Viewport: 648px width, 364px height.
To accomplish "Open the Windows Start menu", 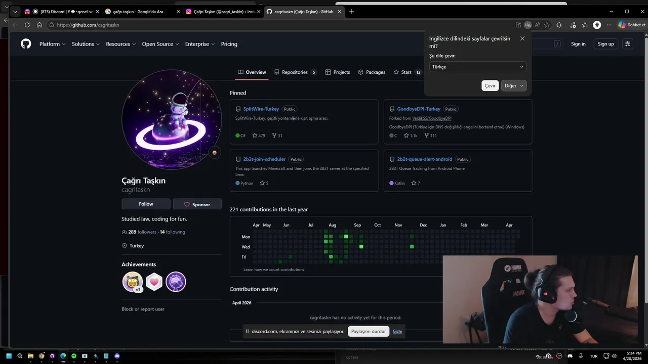I will pyautogui.click(x=9, y=356).
